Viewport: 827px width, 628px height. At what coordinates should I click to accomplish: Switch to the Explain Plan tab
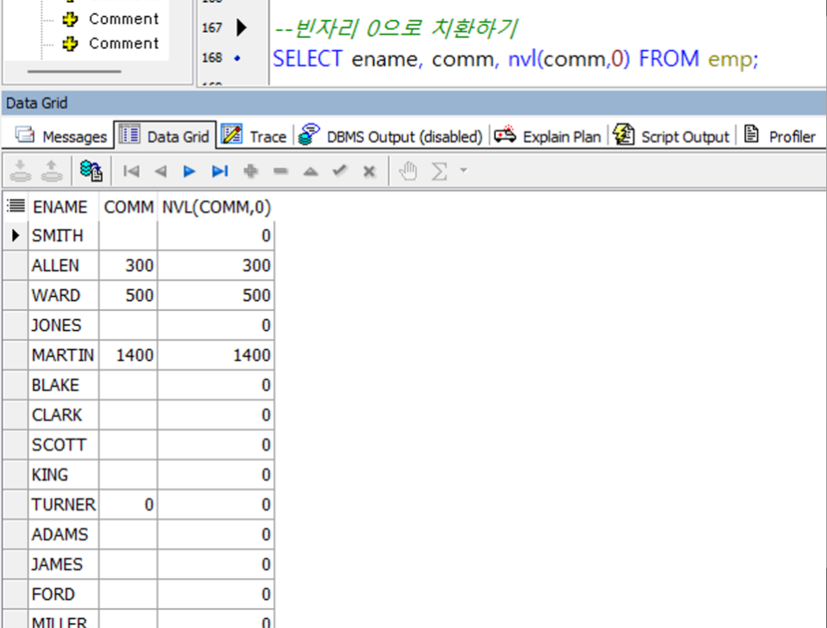tap(548, 136)
